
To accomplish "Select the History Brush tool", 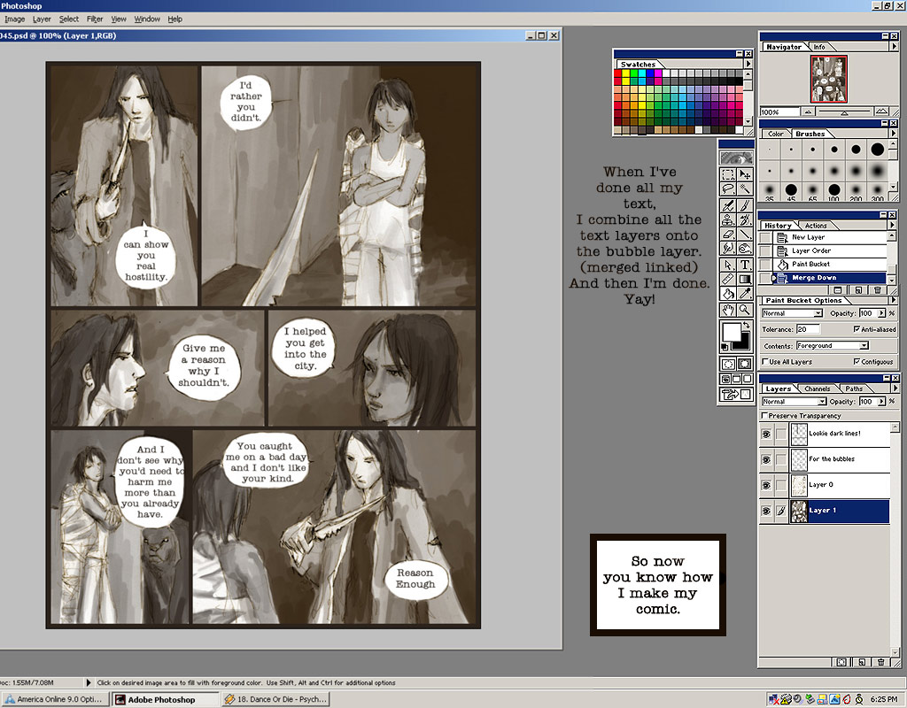I will (745, 219).
